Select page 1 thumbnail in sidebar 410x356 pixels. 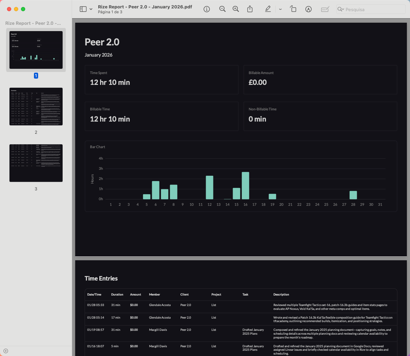[36, 50]
